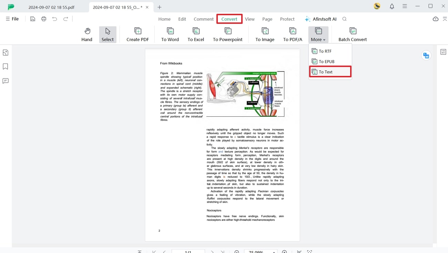
Task: Switch to the Home tab
Action: click(x=164, y=19)
